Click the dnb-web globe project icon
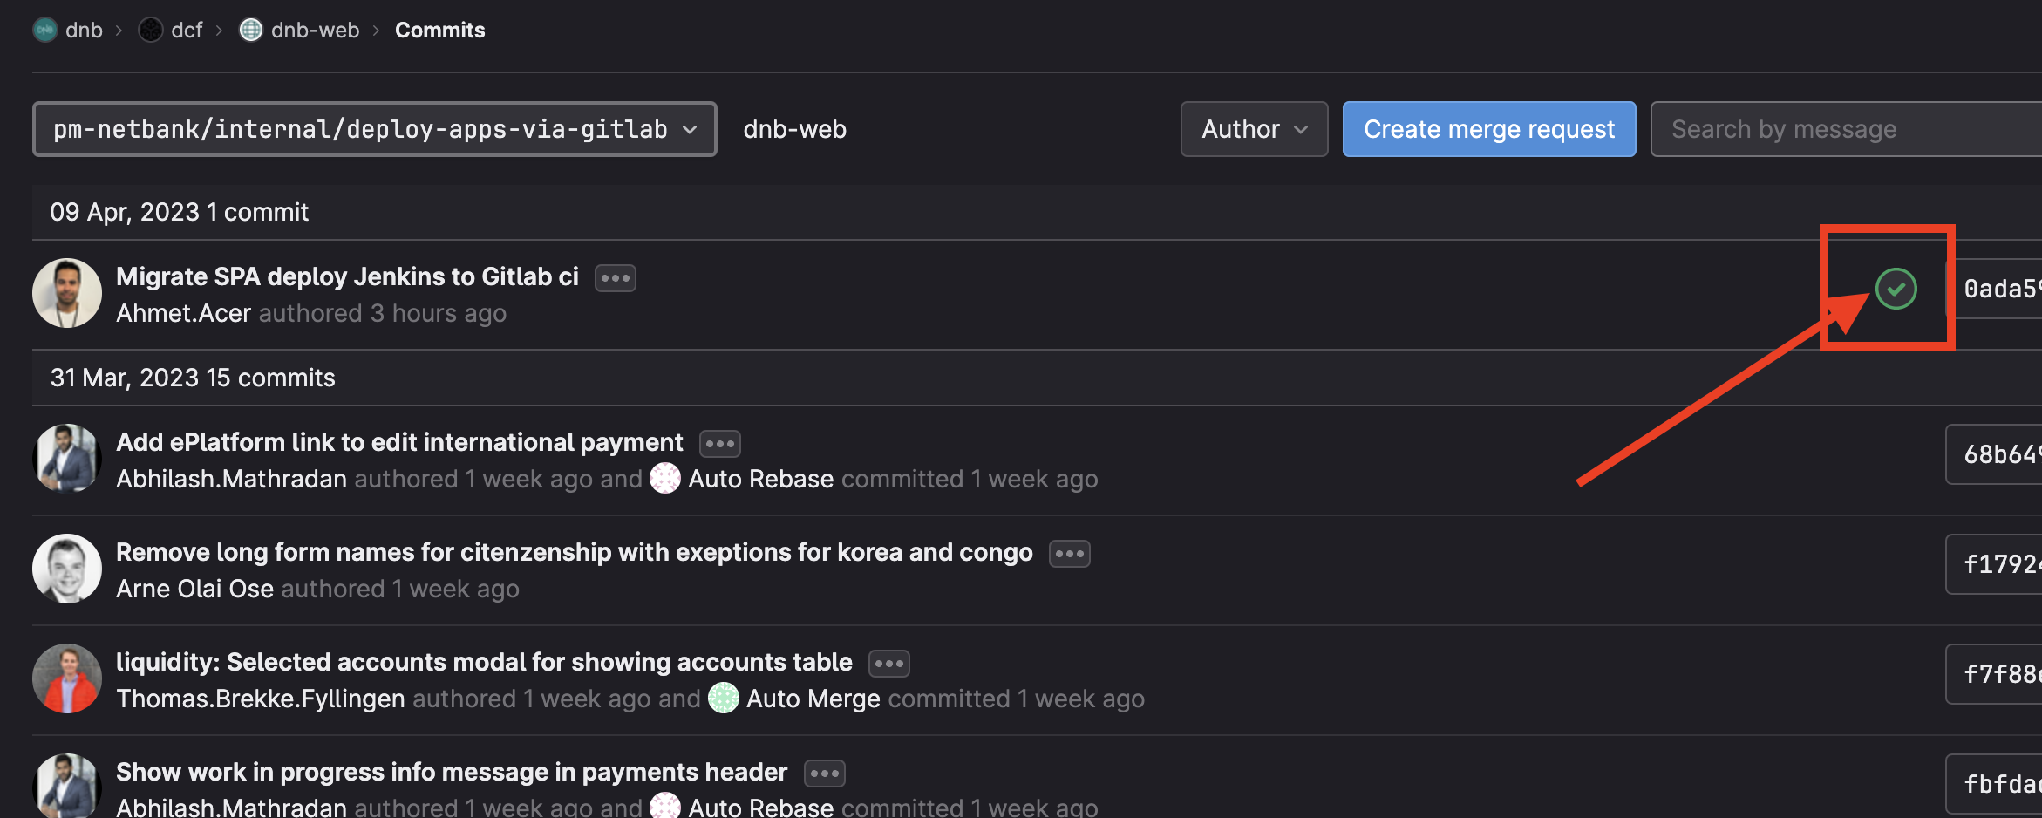2042x818 pixels. tap(251, 30)
